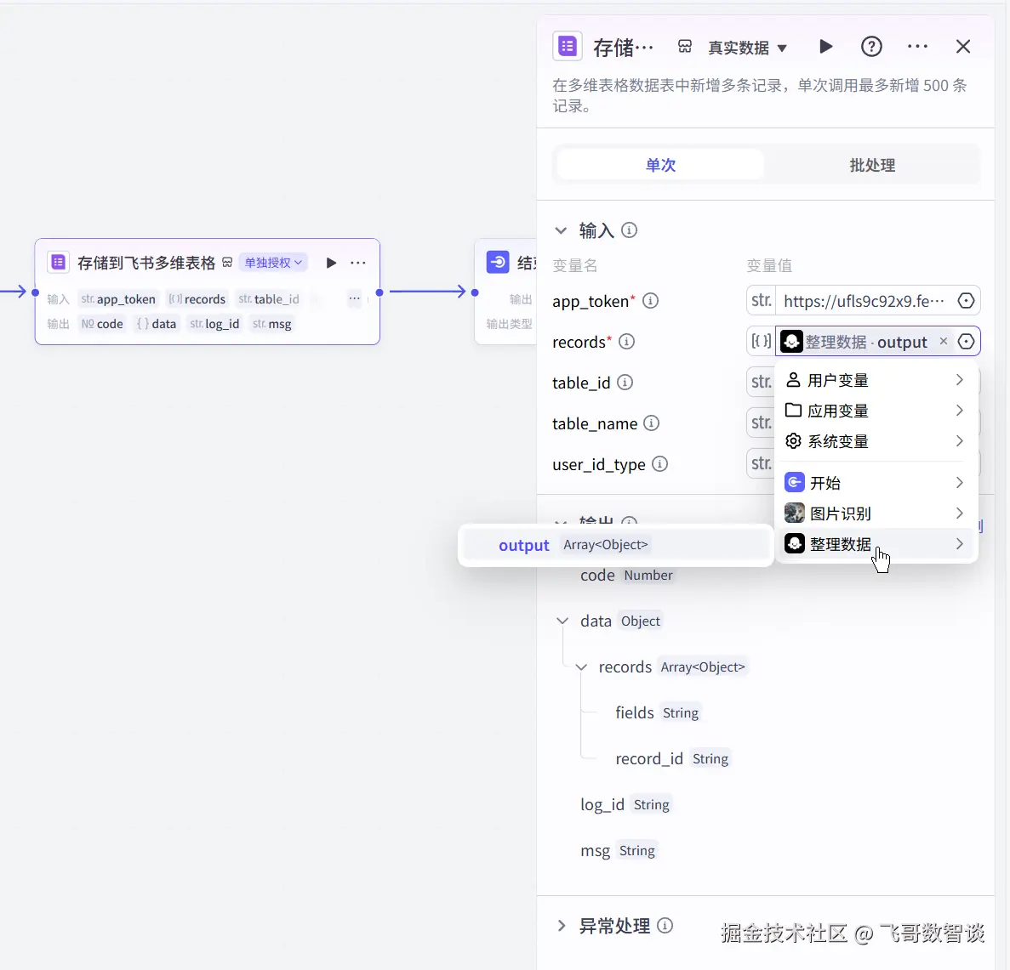The height and width of the screenshot is (970, 1010).
Task: Click the fields String output row
Action: click(657, 712)
